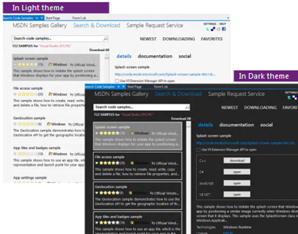Favorite the Geolocation sample heart in Light list
Viewport: 298px width, 234px height.
click(15, 124)
